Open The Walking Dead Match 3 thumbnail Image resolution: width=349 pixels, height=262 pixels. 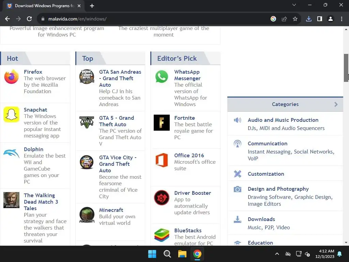click(11, 200)
